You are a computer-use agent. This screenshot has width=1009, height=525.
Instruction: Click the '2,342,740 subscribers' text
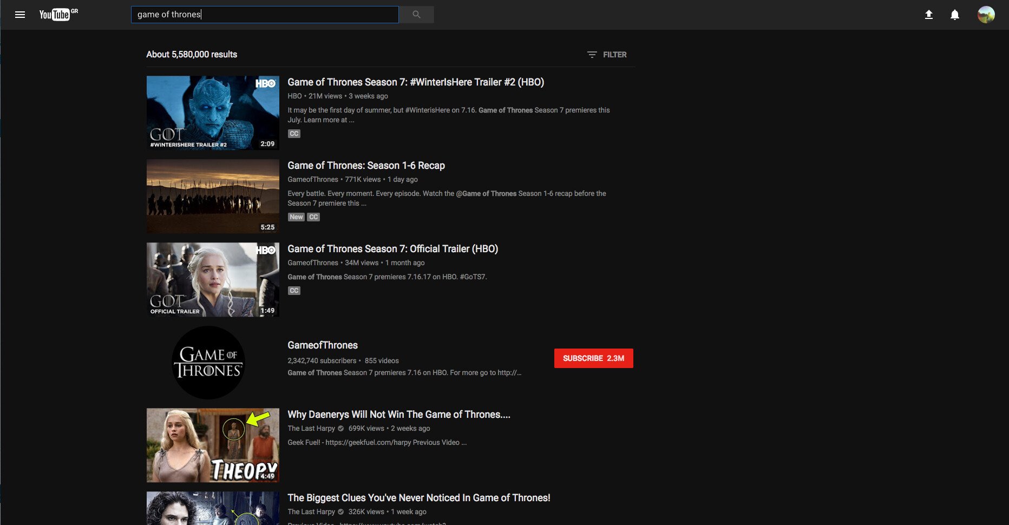pos(322,361)
